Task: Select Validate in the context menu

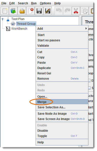Action: tap(62, 45)
